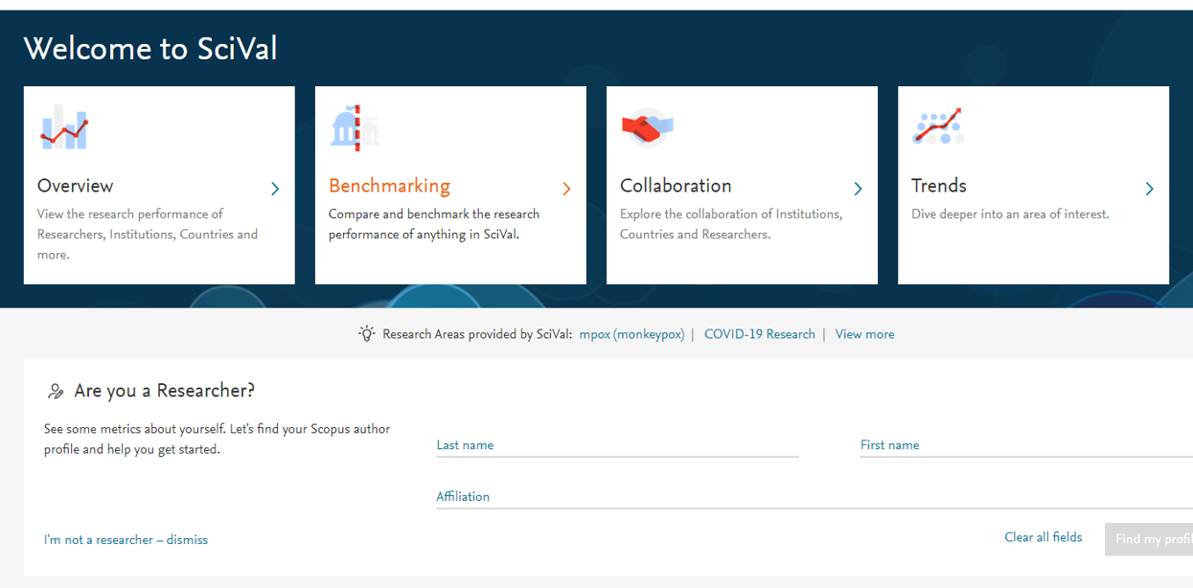The height and width of the screenshot is (588, 1193).
Task: Click the Trends card chevron arrow
Action: pos(1149,189)
